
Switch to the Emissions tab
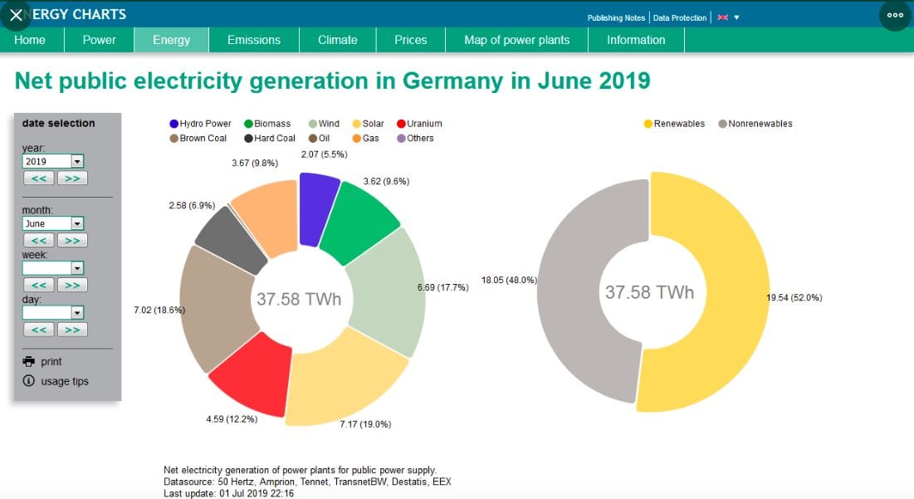click(x=253, y=39)
